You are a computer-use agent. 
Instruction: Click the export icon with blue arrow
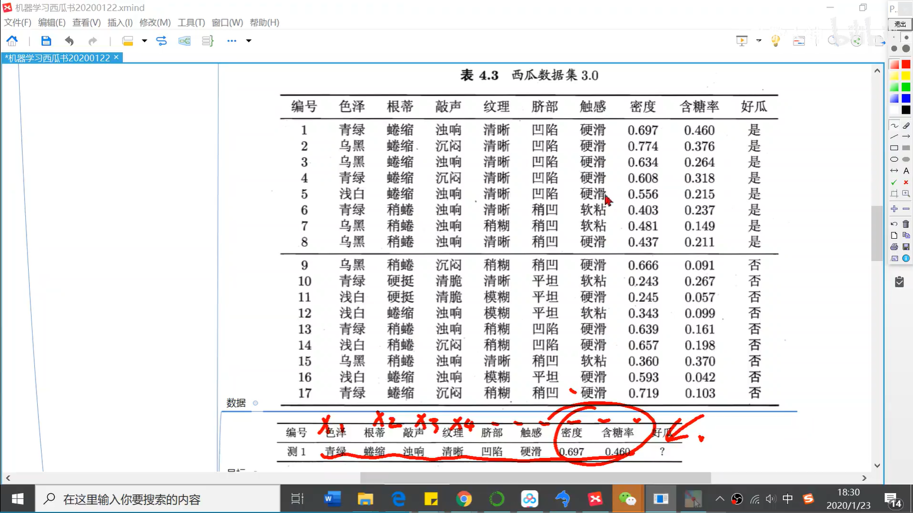tap(879, 41)
